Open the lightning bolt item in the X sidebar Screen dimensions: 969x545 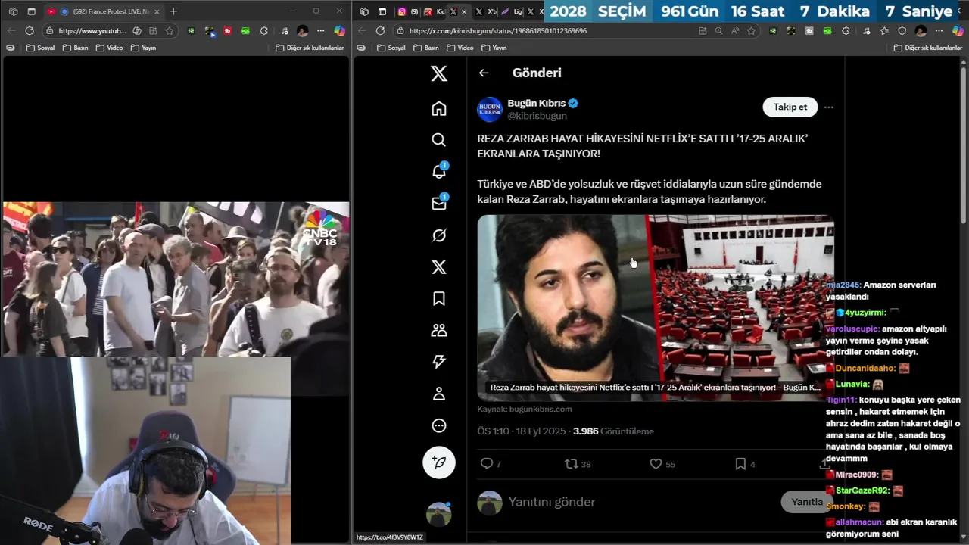(x=439, y=362)
